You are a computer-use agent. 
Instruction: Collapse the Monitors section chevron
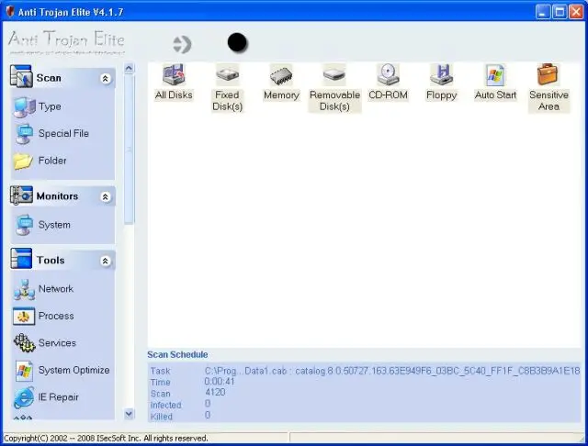point(106,197)
